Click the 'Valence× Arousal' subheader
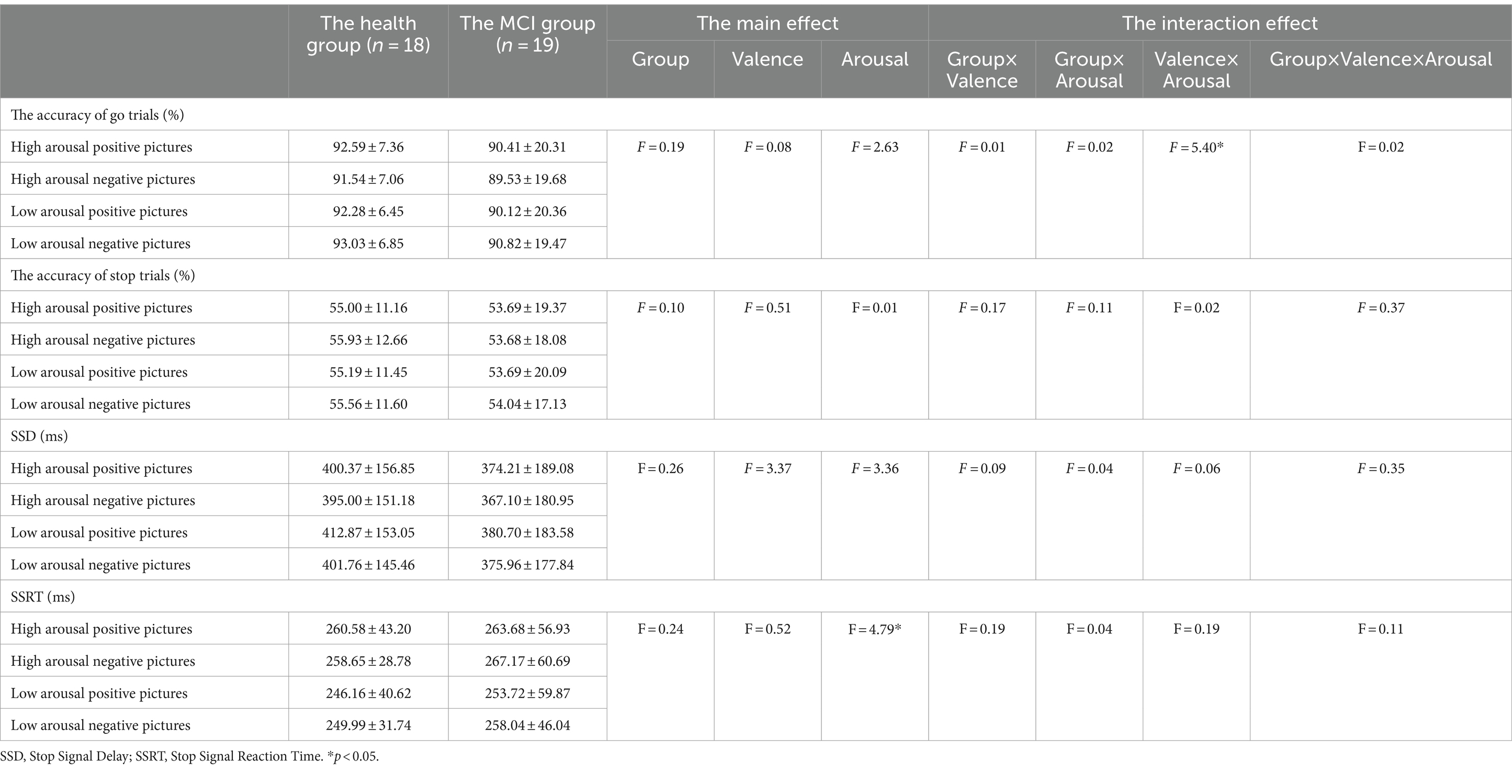The image size is (1512, 771). (1196, 69)
